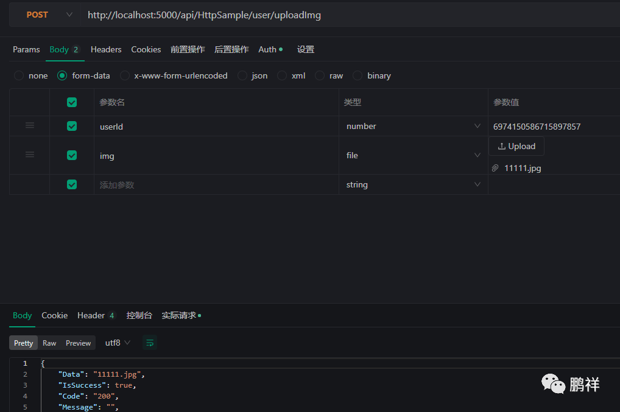Click the drag handle of userId row
The image size is (620, 412).
pyautogui.click(x=30, y=125)
